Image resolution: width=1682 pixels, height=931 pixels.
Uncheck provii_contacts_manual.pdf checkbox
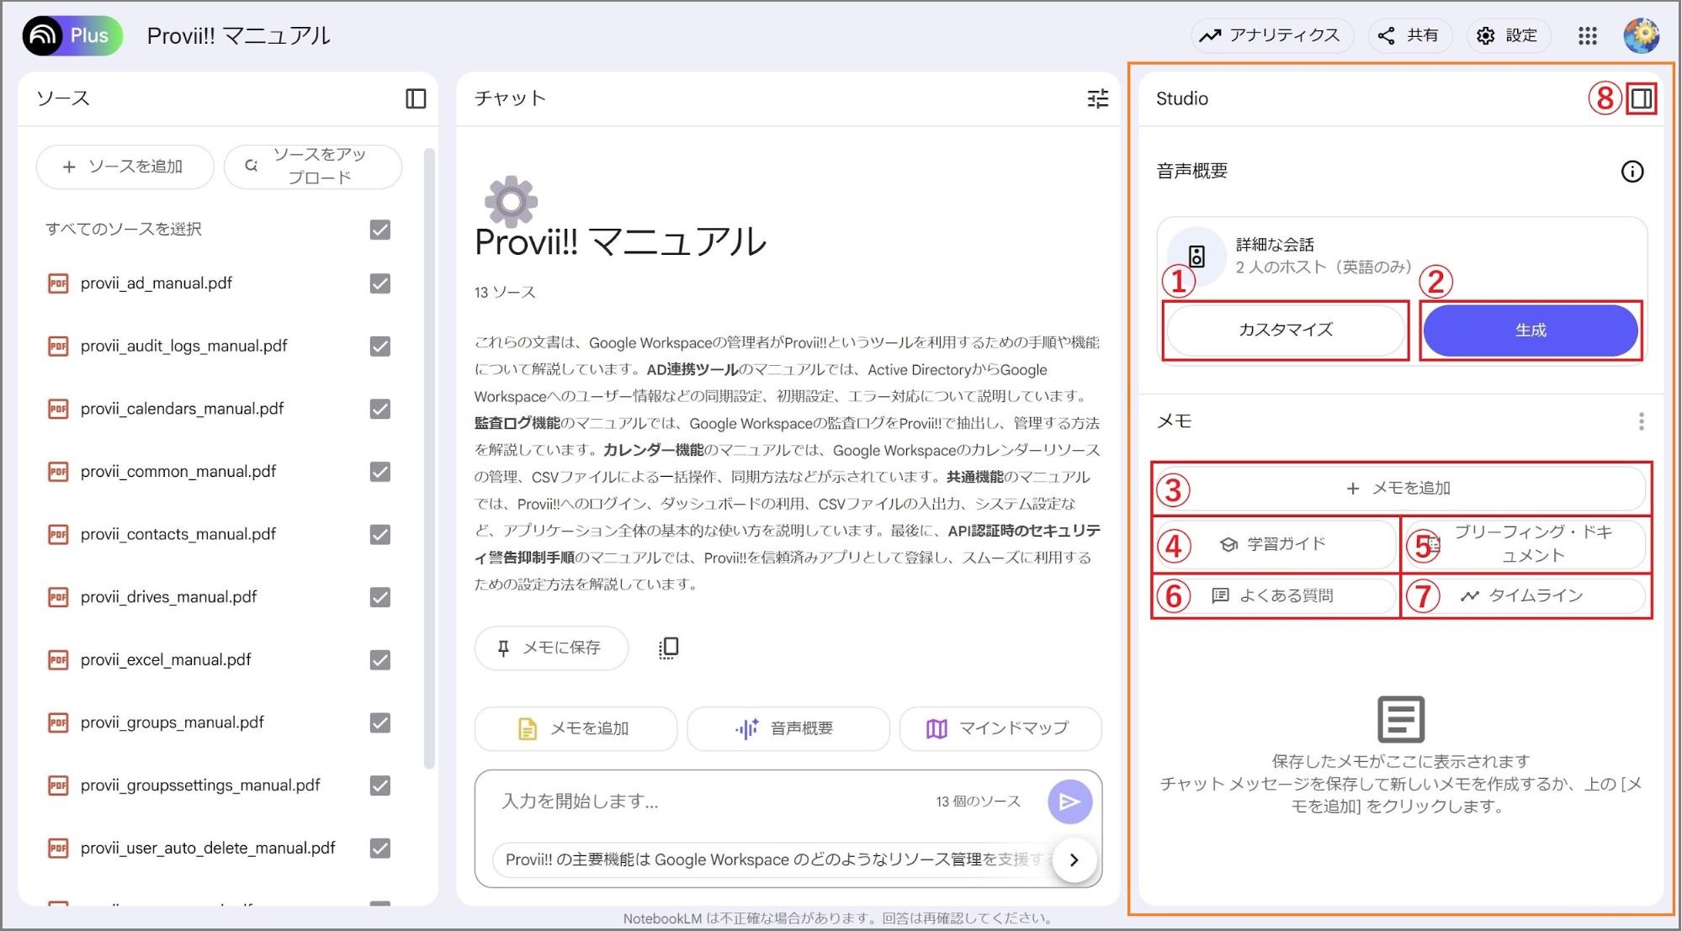point(380,534)
